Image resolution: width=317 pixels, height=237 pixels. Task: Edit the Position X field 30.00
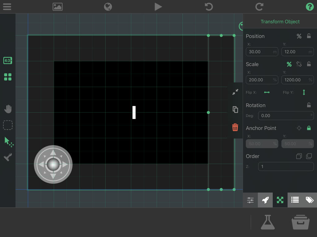pos(262,52)
